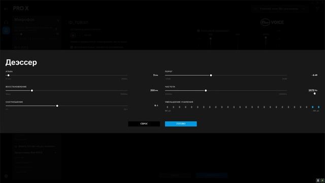Click the ПОРОГ label

click(x=169, y=71)
